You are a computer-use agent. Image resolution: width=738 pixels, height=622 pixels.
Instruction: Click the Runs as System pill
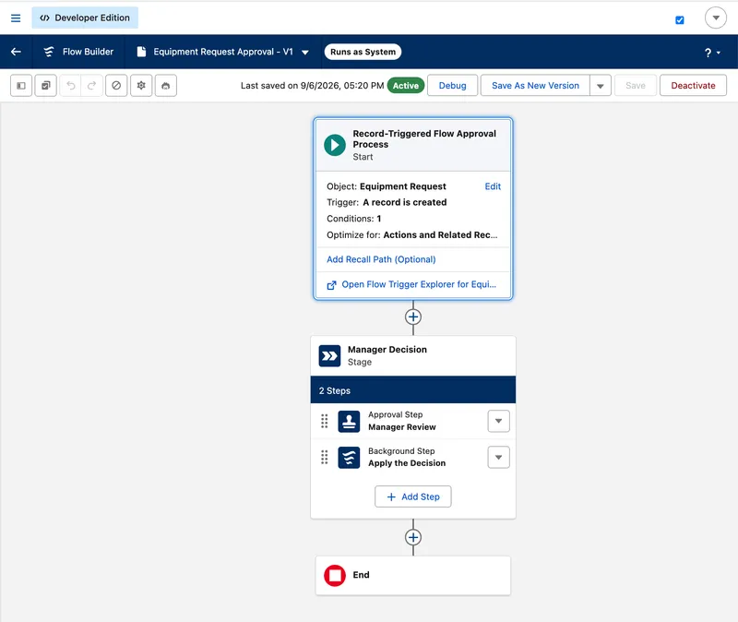[363, 52]
